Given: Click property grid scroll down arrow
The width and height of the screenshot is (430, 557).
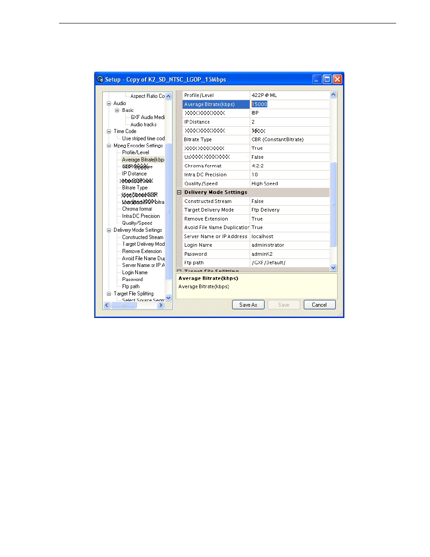Looking at the screenshot, I should click(x=334, y=267).
